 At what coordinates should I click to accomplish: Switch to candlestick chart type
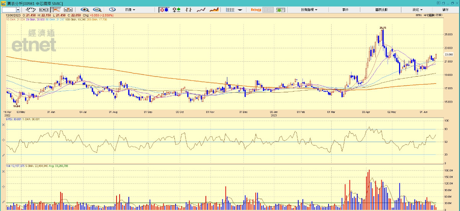[164, 10]
